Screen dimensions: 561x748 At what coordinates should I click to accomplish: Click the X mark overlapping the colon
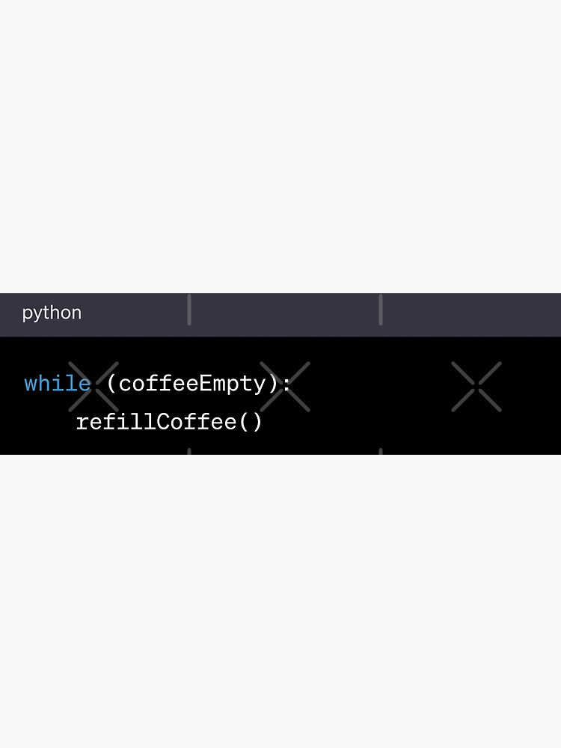[285, 387]
